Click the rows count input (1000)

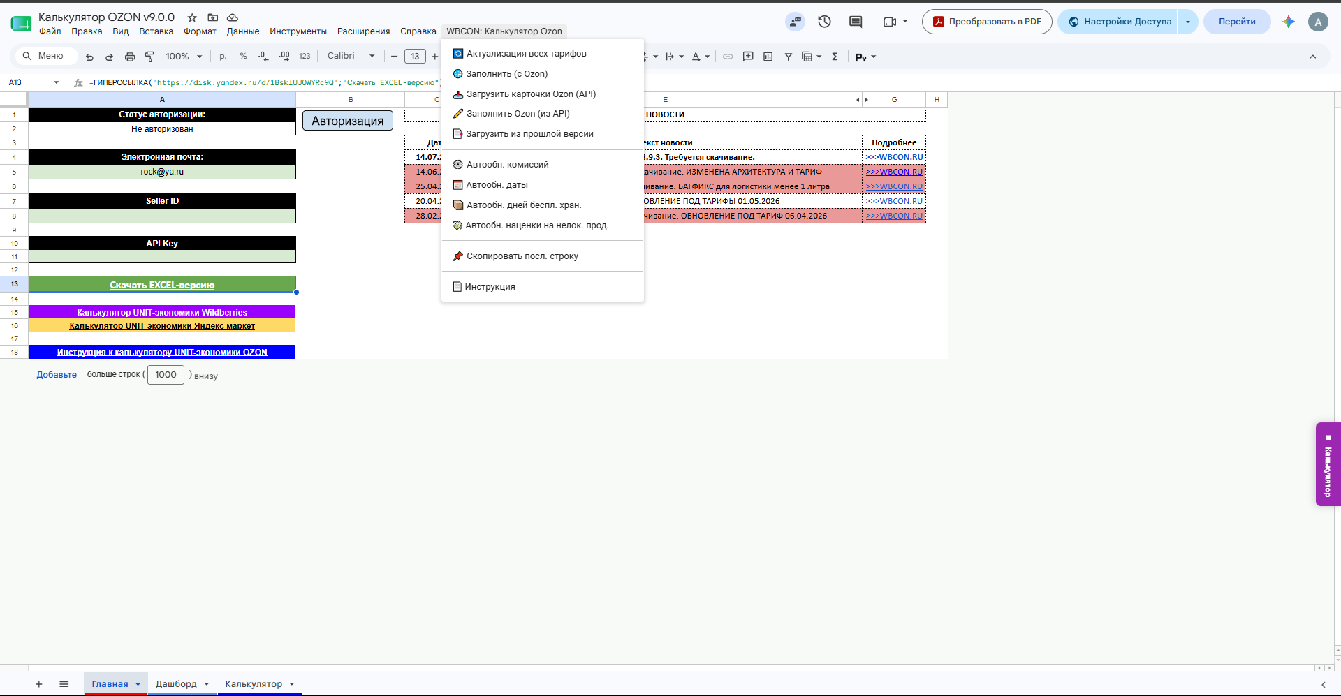coord(166,375)
